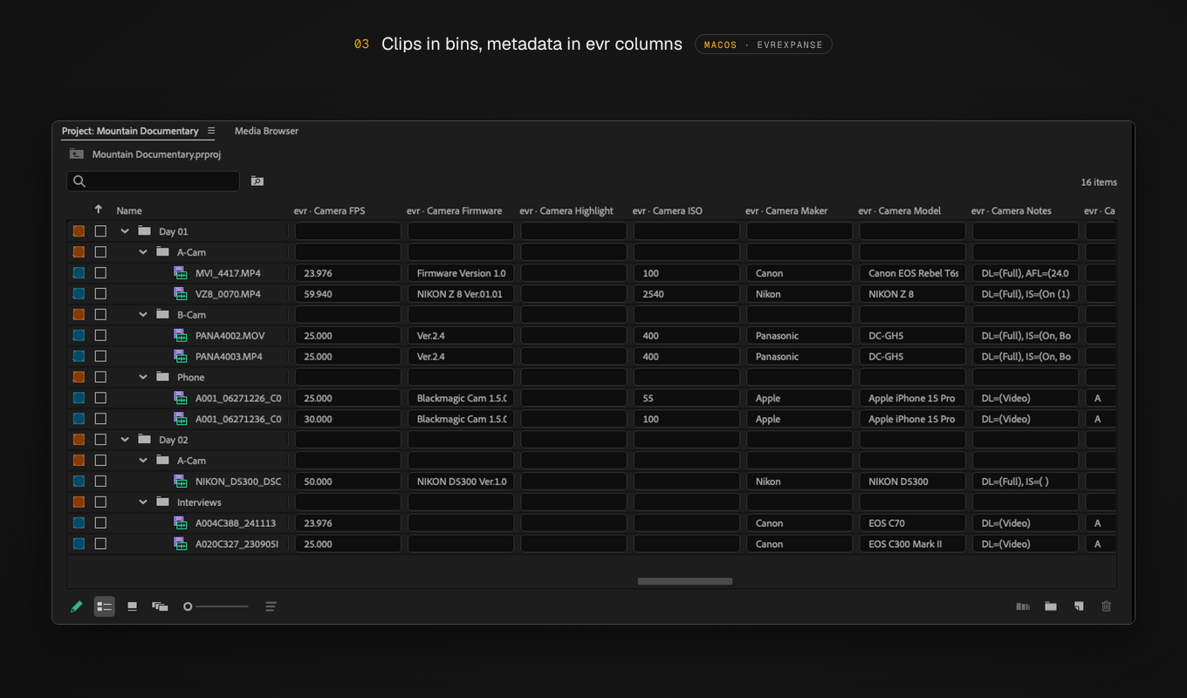The width and height of the screenshot is (1187, 698).
Task: Switch to Freeform View
Action: click(x=160, y=606)
